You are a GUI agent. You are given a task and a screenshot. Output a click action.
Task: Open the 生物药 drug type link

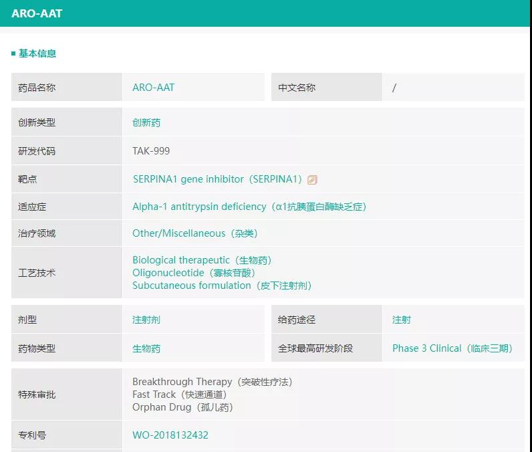tap(146, 348)
